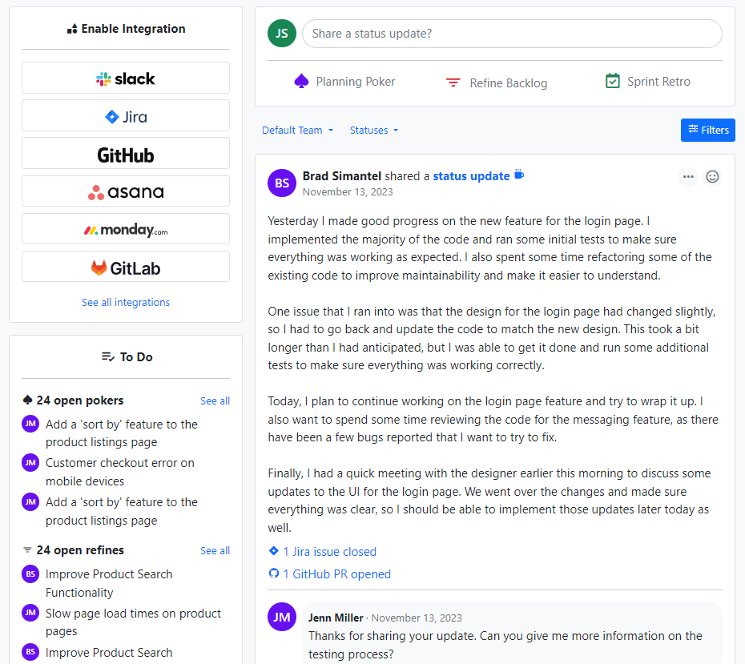Open the 1 Jira issue closed link
This screenshot has width=745, height=664.
329,552
